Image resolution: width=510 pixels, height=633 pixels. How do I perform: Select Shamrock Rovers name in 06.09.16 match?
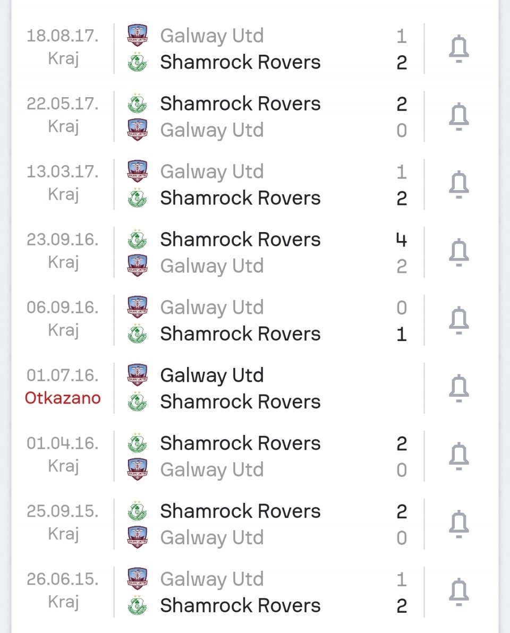(x=240, y=334)
